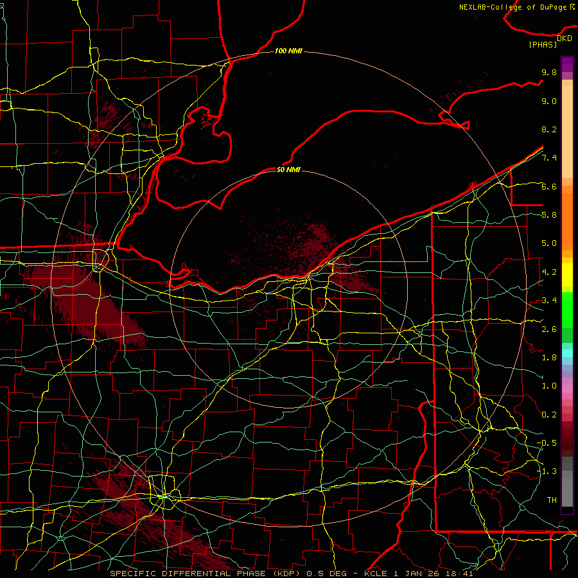Pick the orange band of the color scale
This screenshot has height=578, width=578.
pyautogui.click(x=567, y=222)
